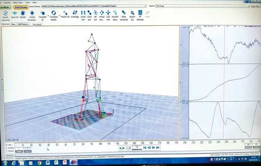
Task: Open the Data Views menu
Action: [17, 2]
